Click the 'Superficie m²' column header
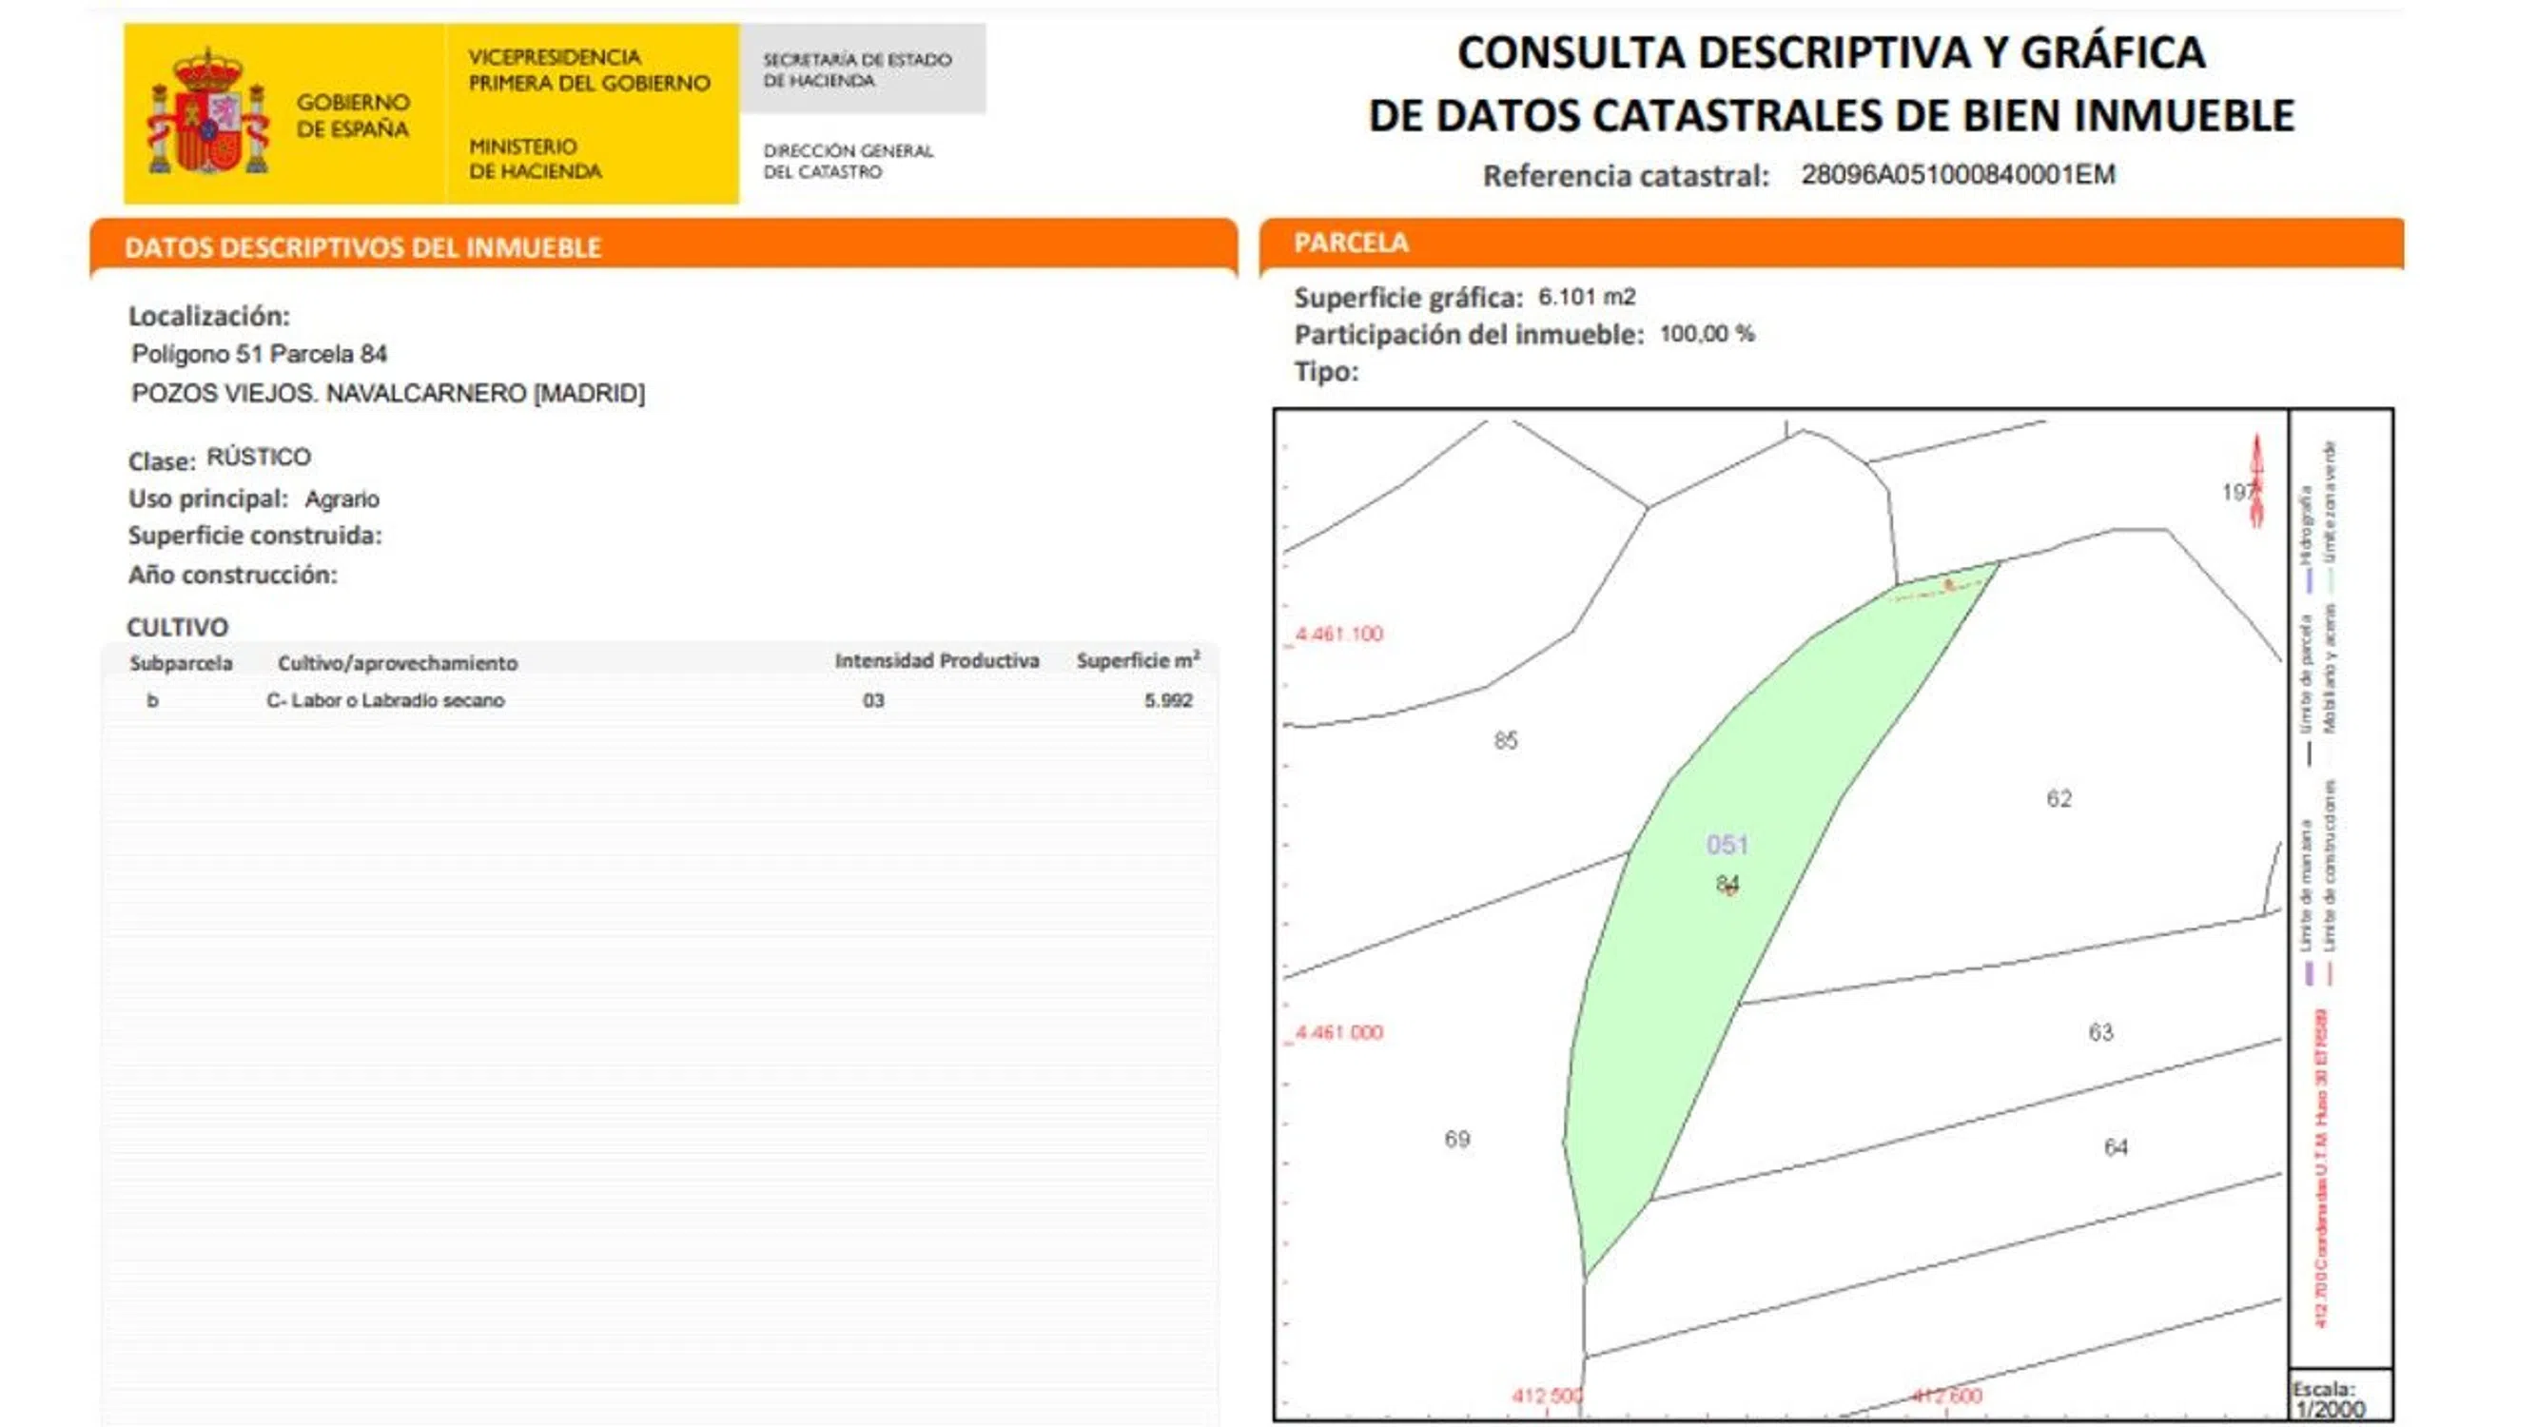Viewport: 2537px width, 1427px height. pos(1138,660)
